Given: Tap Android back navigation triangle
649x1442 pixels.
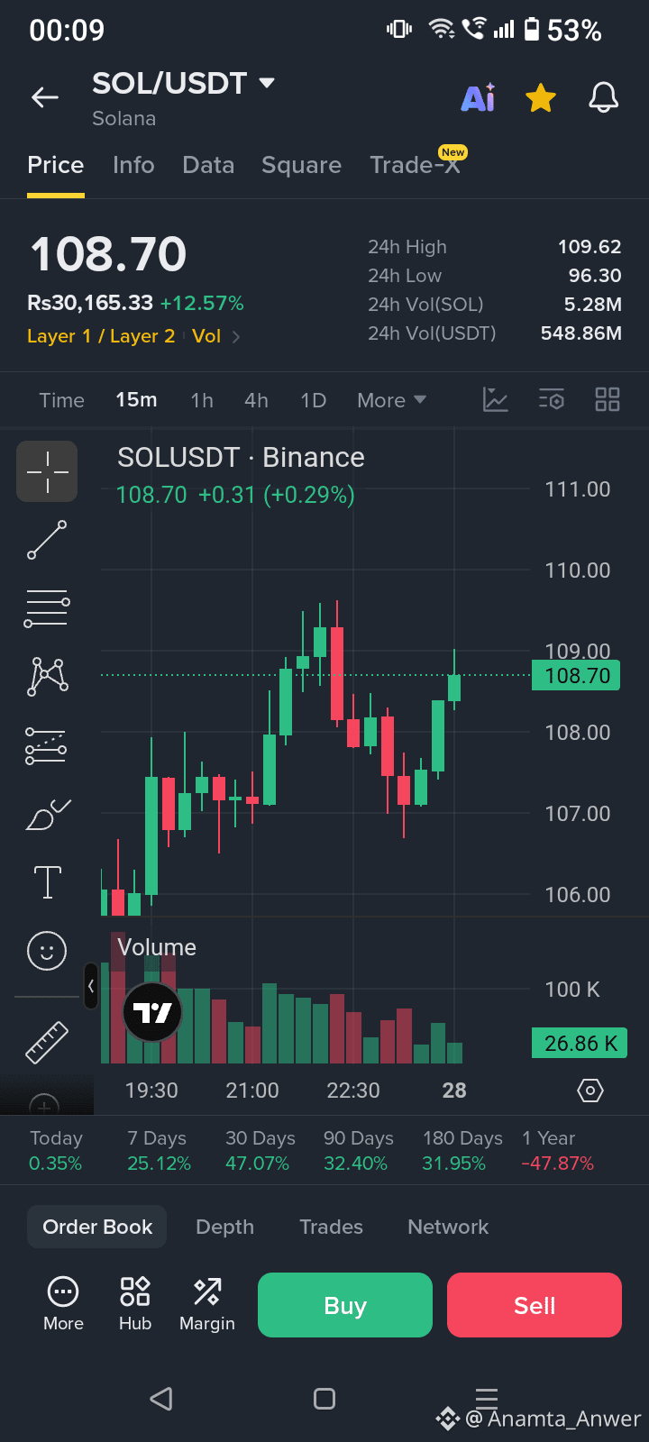Looking at the screenshot, I should coord(161,1398).
